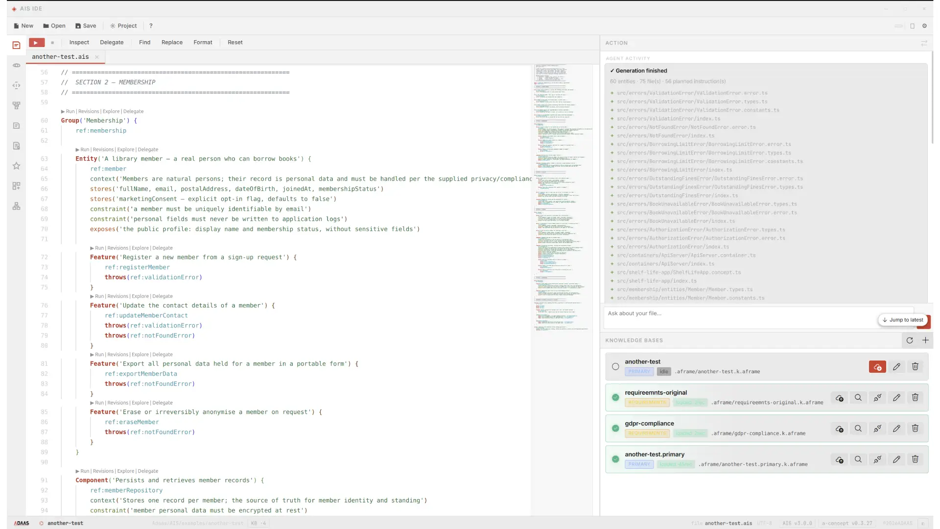Search the another-test.primary knowledge base
Viewport: 940px width, 529px height.
[858, 459]
